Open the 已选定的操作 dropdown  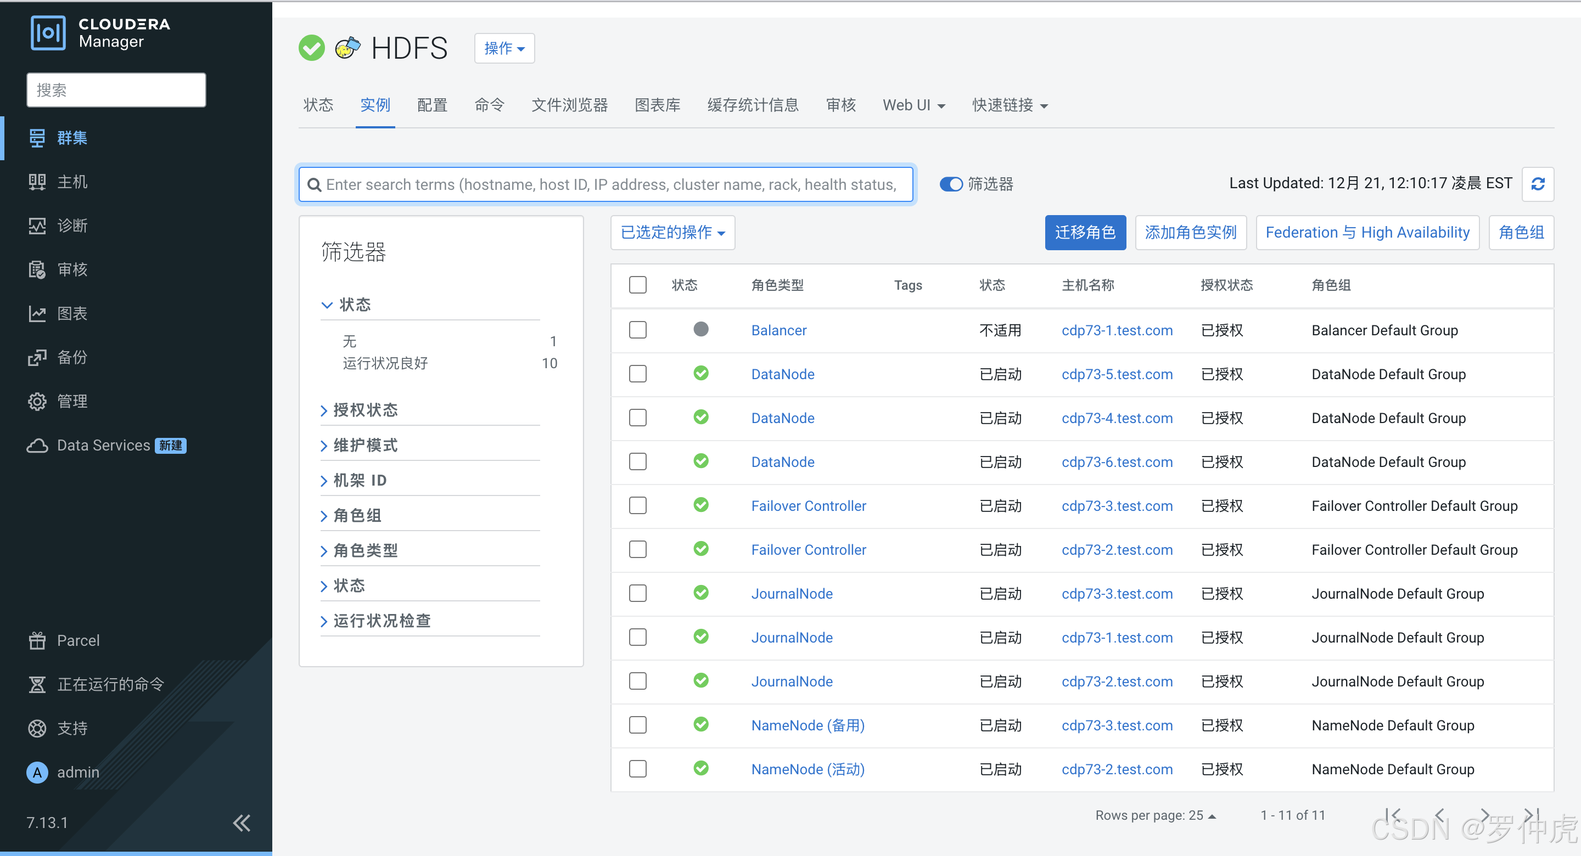click(672, 233)
